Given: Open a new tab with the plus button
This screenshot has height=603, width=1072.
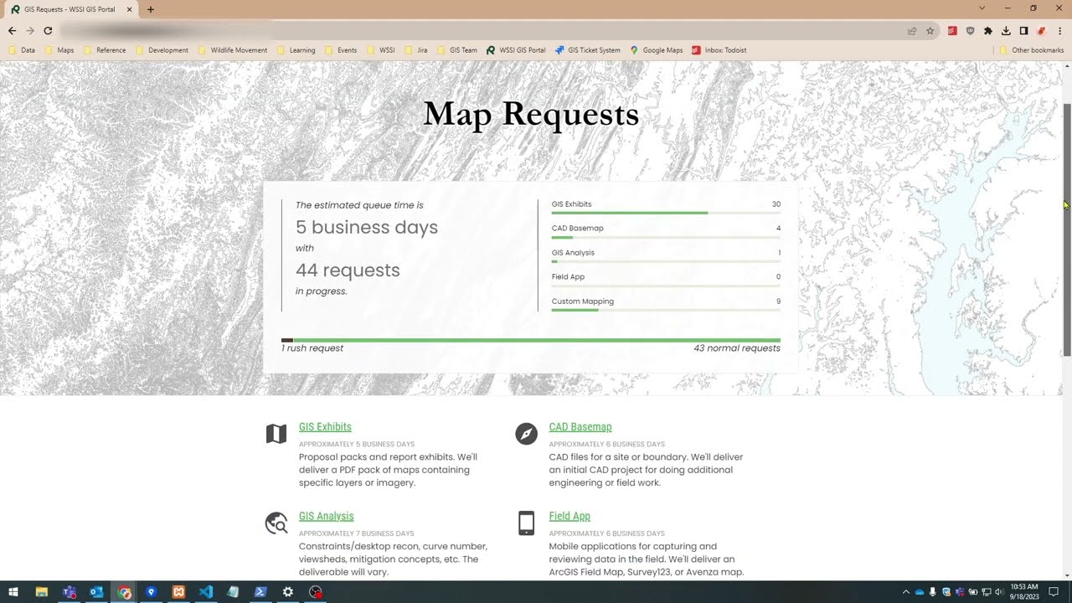Looking at the screenshot, I should [x=151, y=9].
